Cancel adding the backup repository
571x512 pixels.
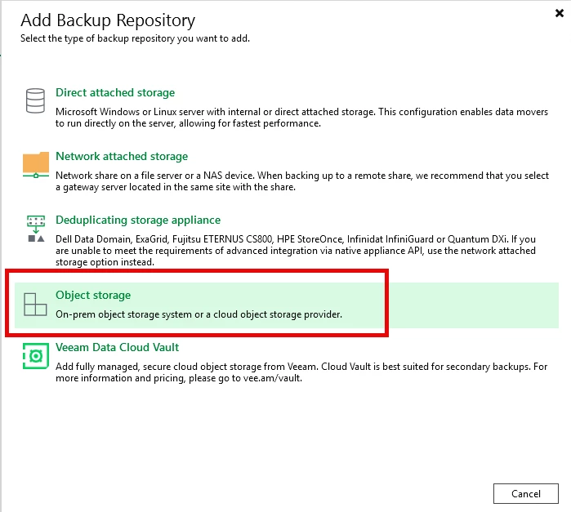coord(526,493)
